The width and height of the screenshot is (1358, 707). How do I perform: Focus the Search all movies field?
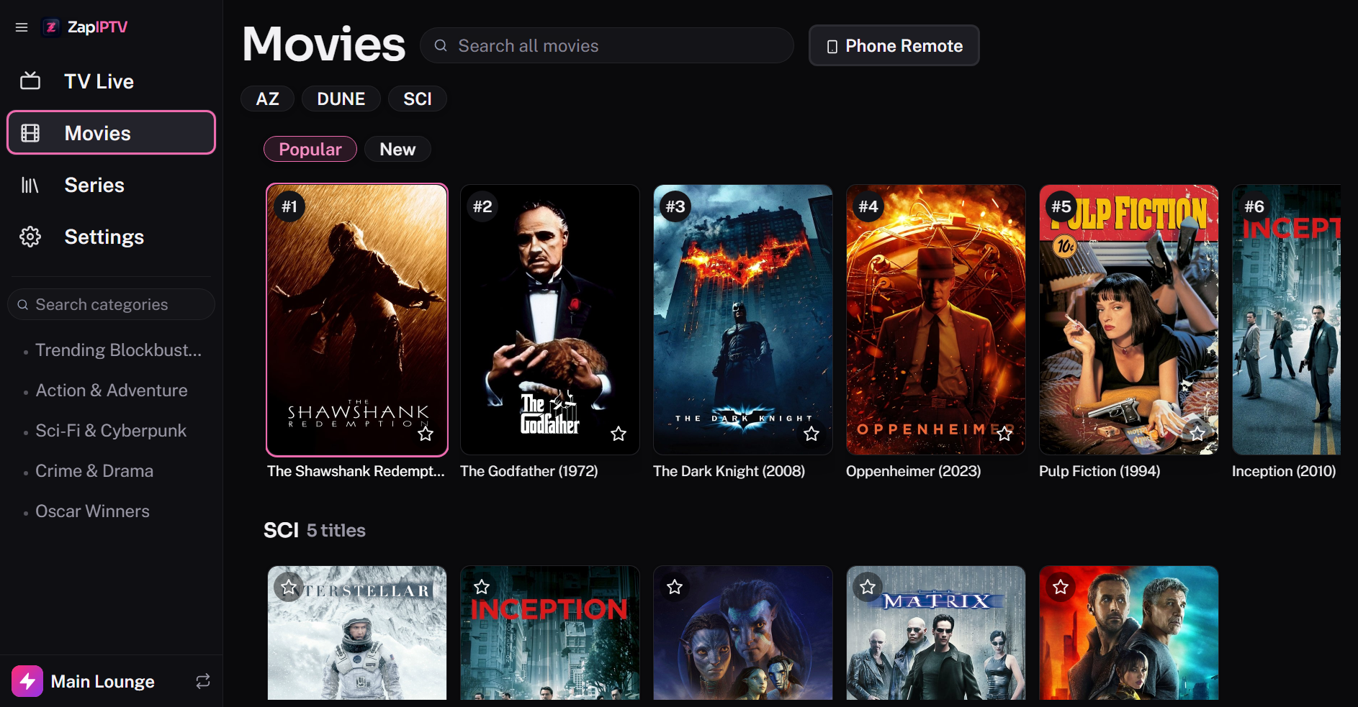pos(606,45)
